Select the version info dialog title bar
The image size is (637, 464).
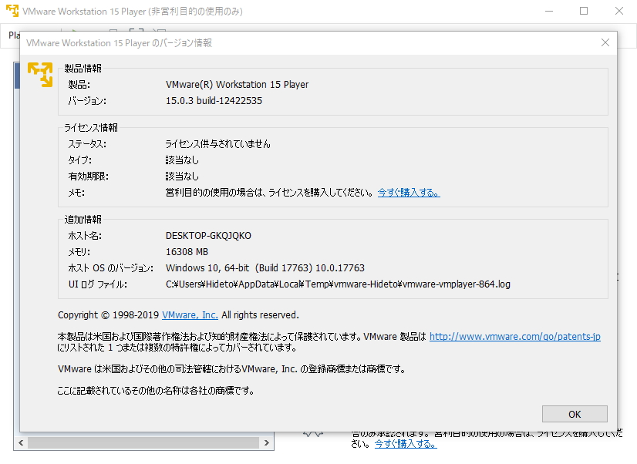308,42
